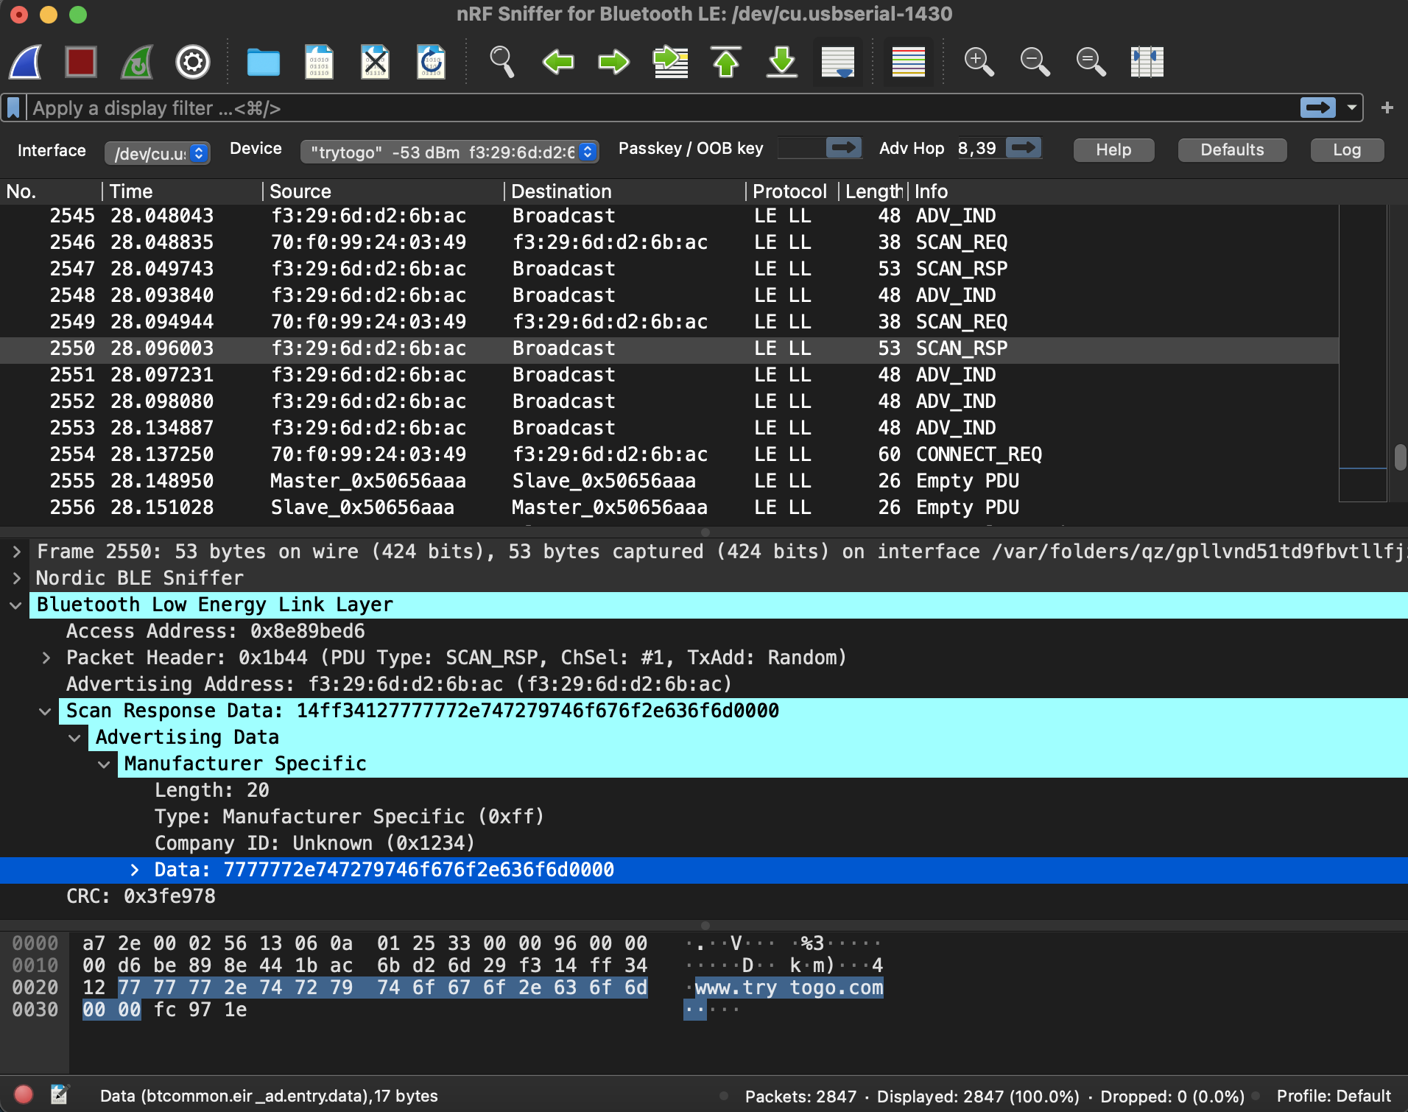
Task: Open capture file properties status icon
Action: pyautogui.click(x=60, y=1095)
